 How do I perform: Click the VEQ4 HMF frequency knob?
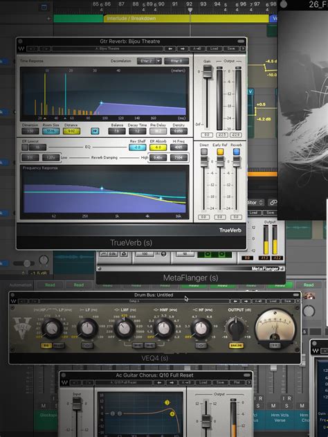pyautogui.click(x=163, y=328)
